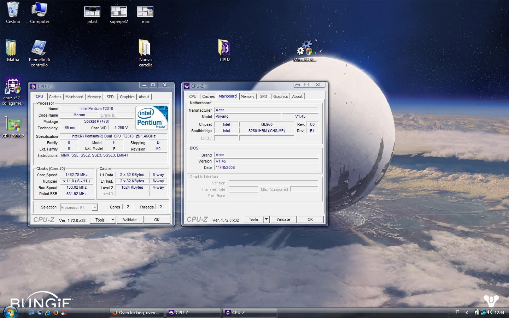The height and width of the screenshot is (318, 509).
Task: Click the Southbridge value 82801HBM (ICH8-ME)
Action: click(267, 131)
